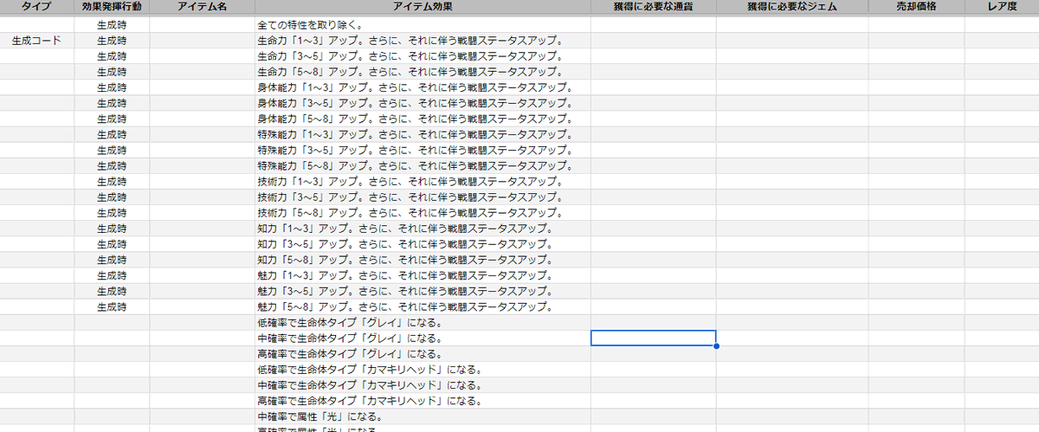Screen dimensions: 1039x432
Task: Click the 魅力「1~3」アップ effect cell
Action: pyautogui.click(x=423, y=275)
